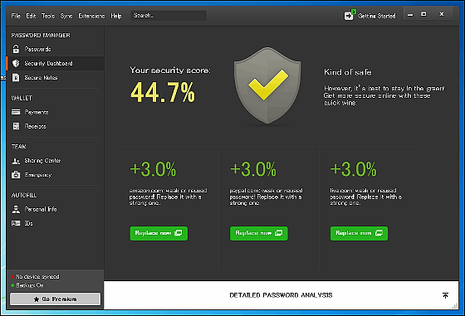This screenshot has height=316, width=465.
Task: Click the Sharing Center people icon
Action: pos(16,161)
